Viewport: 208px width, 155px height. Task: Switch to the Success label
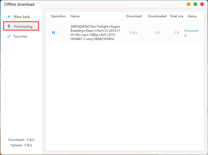click(20, 36)
